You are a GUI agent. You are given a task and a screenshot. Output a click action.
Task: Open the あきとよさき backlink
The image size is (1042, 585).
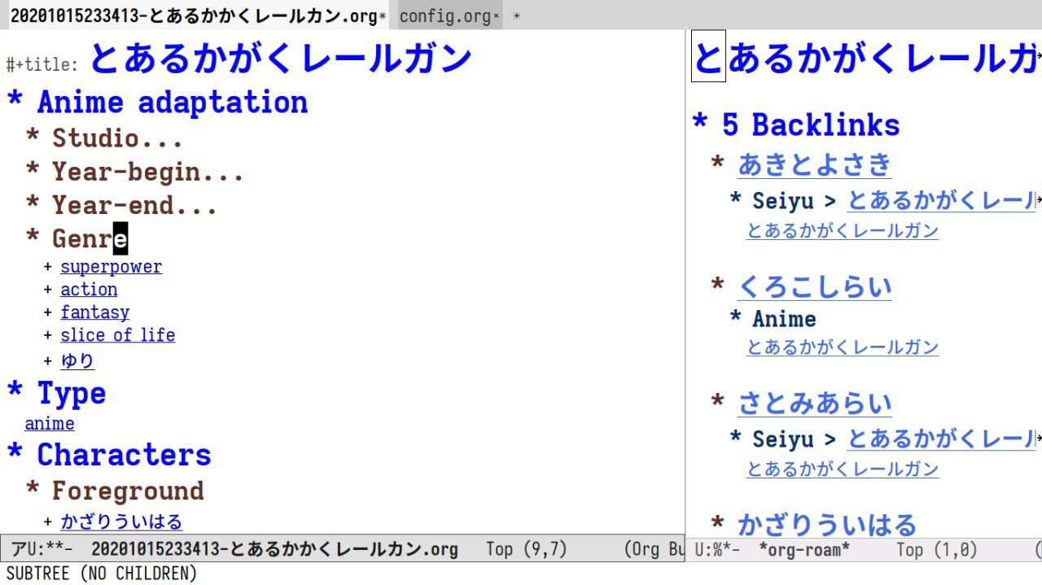point(814,165)
